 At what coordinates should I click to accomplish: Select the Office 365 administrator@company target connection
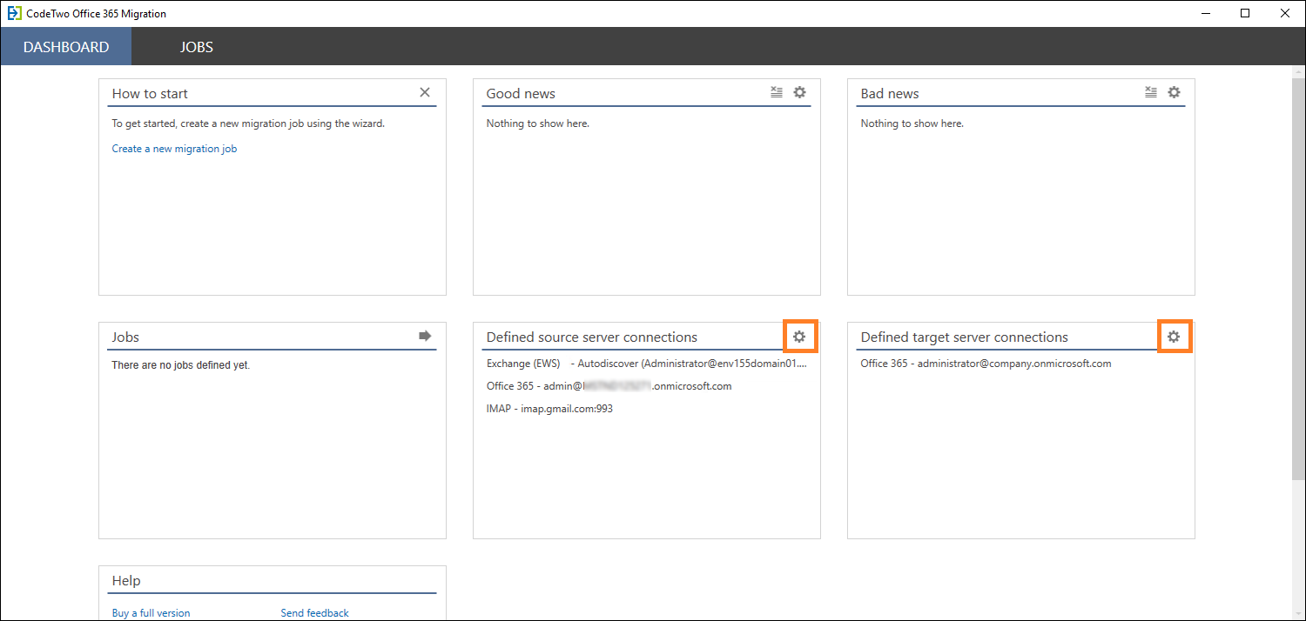986,364
